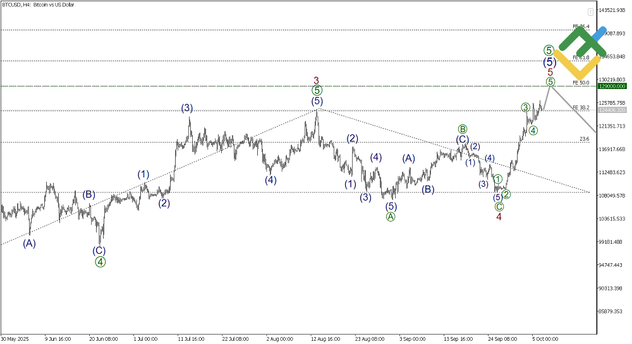Screen dimensions: 632x344
Task: Select the green circled A wave label
Action: tap(391, 217)
